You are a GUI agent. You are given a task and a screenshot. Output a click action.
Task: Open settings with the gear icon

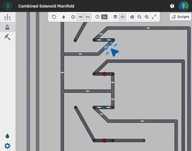tap(7, 146)
